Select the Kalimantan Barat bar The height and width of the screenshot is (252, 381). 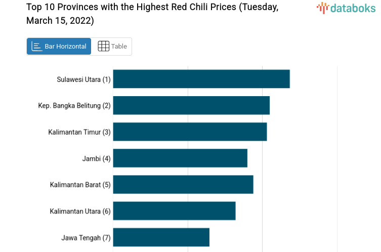(x=183, y=184)
